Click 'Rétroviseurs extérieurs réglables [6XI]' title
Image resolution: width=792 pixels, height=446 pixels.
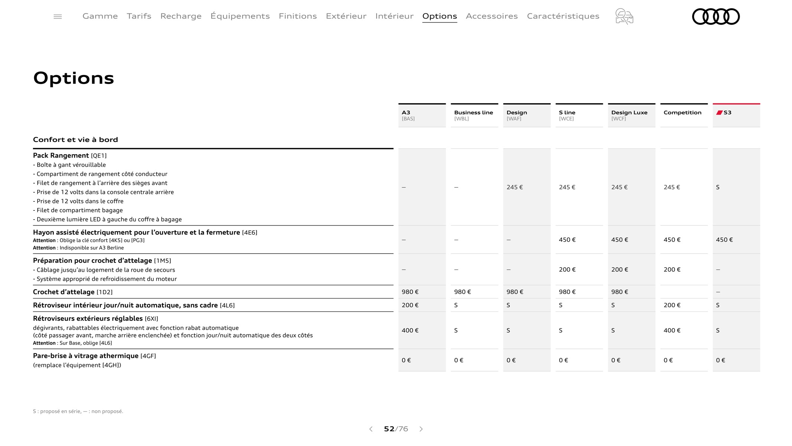click(95, 319)
